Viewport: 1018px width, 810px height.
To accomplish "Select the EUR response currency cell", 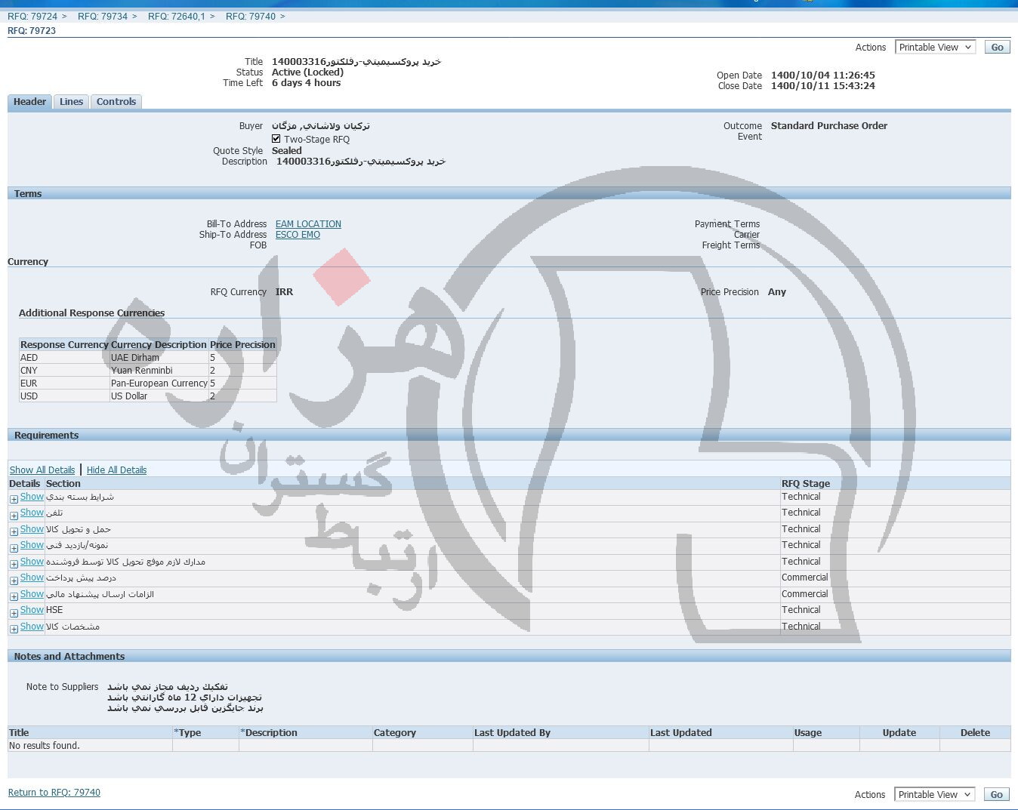I will (64, 383).
